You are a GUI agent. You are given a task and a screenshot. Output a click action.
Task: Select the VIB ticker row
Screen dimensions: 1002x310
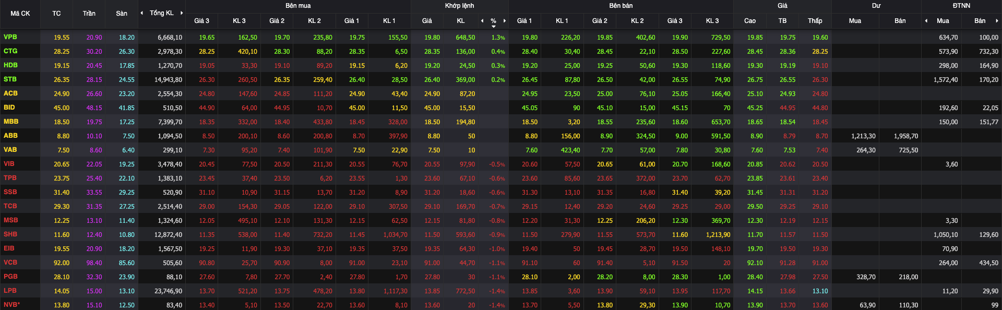point(501,164)
